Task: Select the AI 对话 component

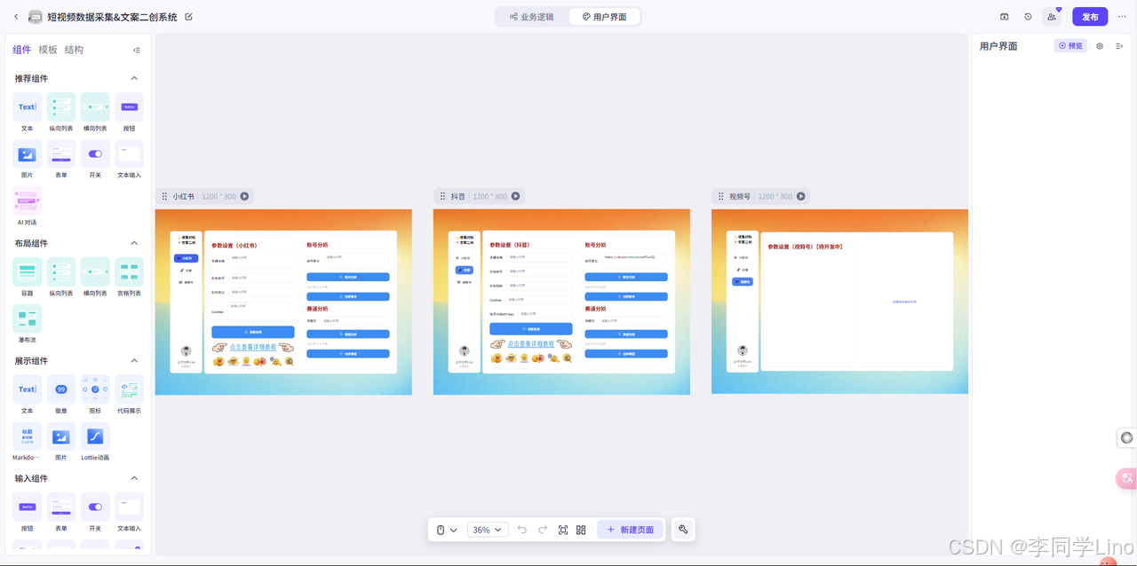Action: pos(27,207)
